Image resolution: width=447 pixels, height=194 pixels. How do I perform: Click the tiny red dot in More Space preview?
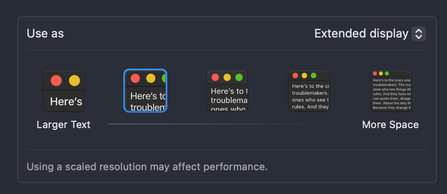pyautogui.click(x=375, y=73)
